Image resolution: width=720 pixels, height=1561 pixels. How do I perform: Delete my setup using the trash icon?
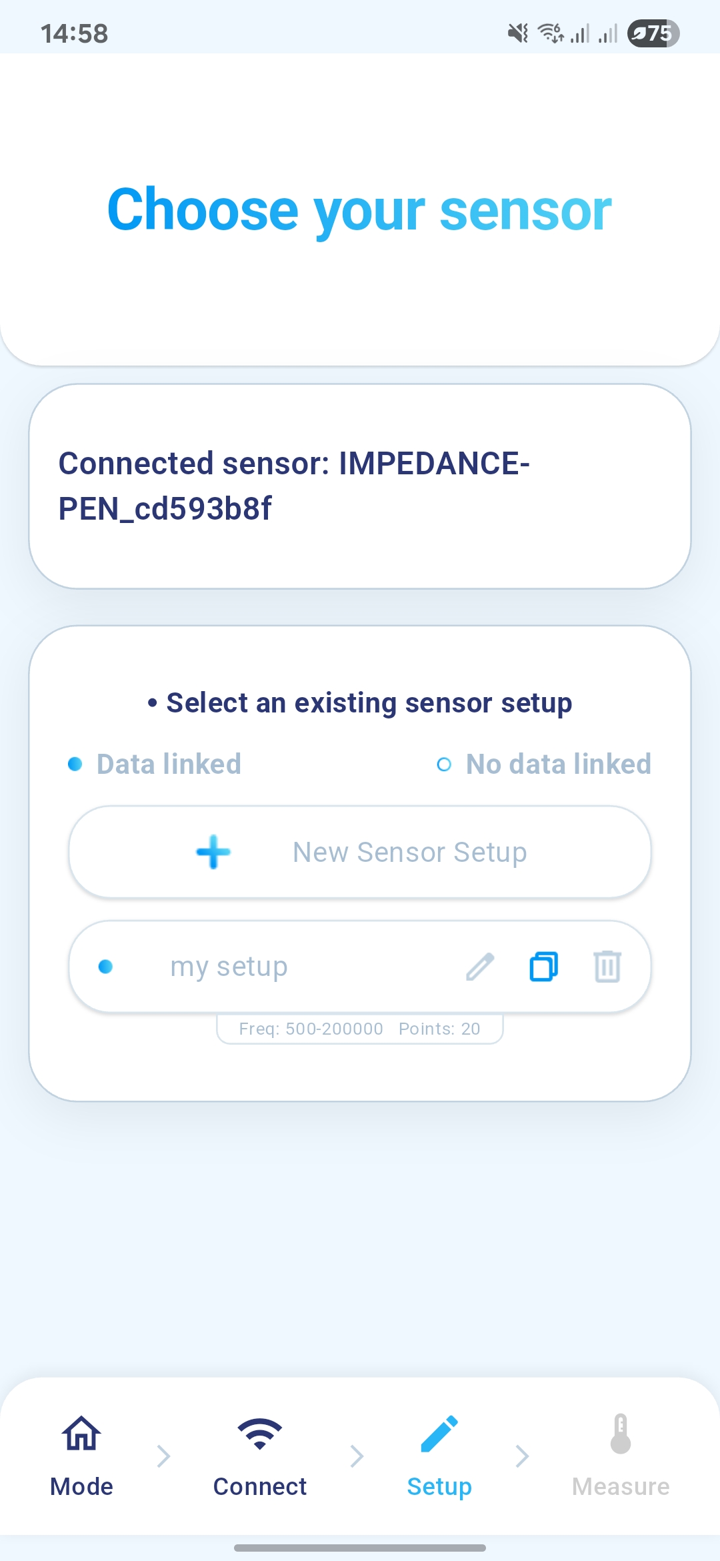607,967
